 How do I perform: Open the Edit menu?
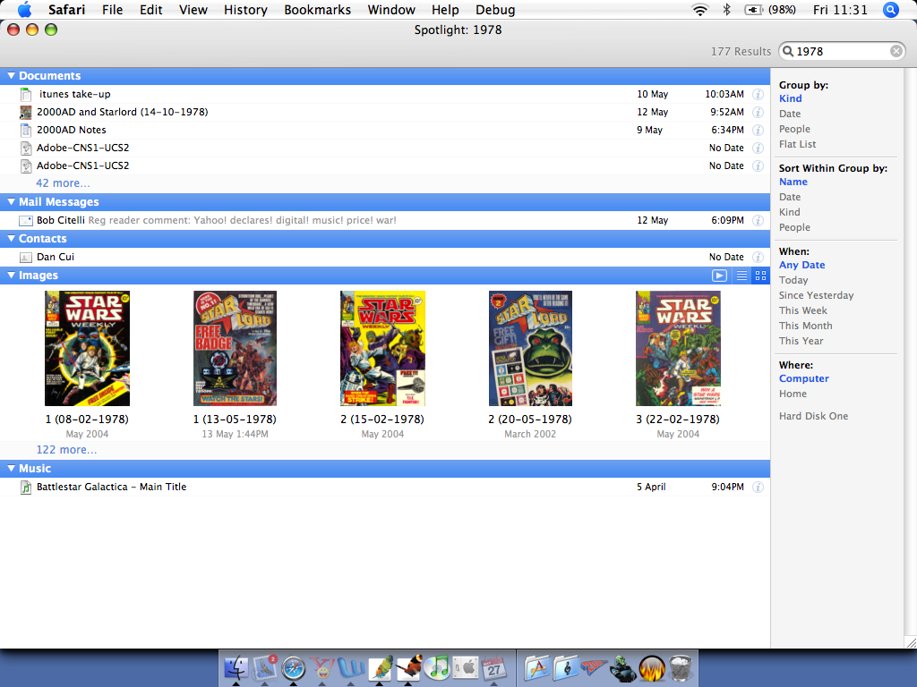(x=150, y=9)
